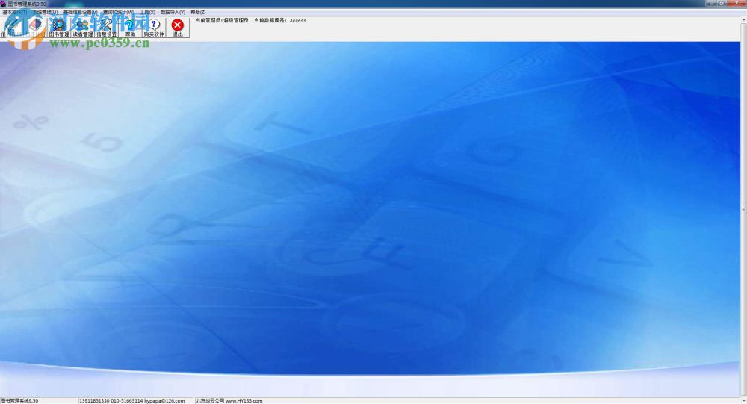Open the 信息设置 toolbar button

click(107, 28)
